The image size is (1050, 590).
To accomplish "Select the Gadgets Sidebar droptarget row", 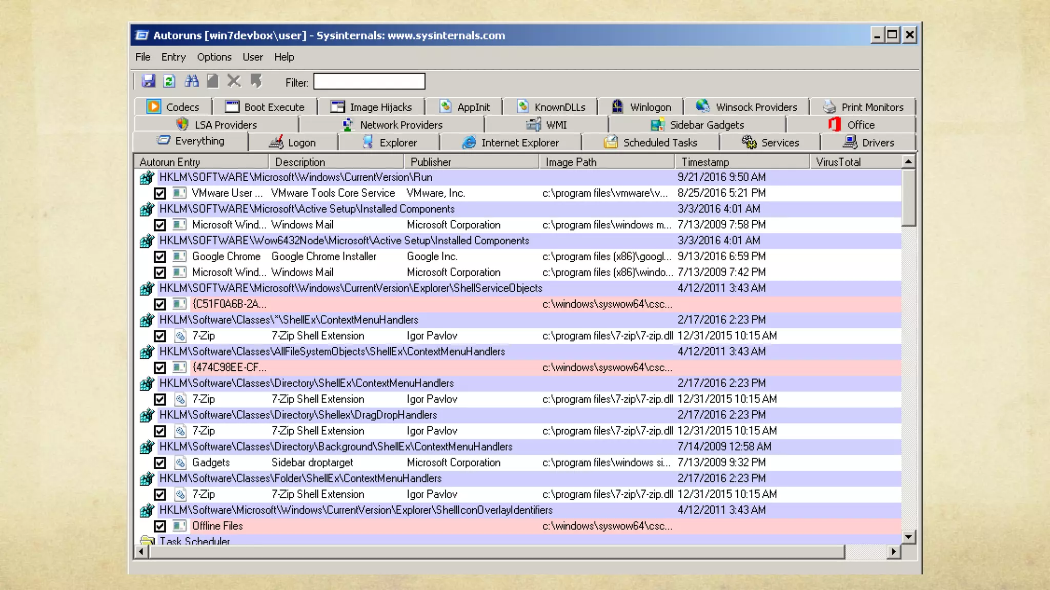I will (312, 463).
